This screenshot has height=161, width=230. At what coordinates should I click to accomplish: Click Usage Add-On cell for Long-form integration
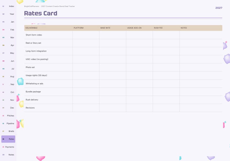[x=139, y=51]
